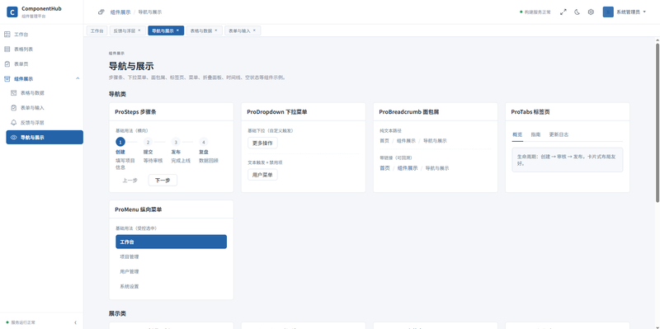
Task: Click the header icon before the breadcrumb
Action: 101,12
